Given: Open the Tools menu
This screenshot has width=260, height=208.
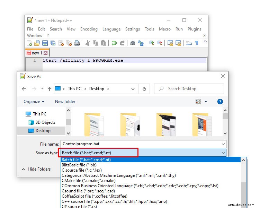Looking at the screenshot, I should (149, 29).
